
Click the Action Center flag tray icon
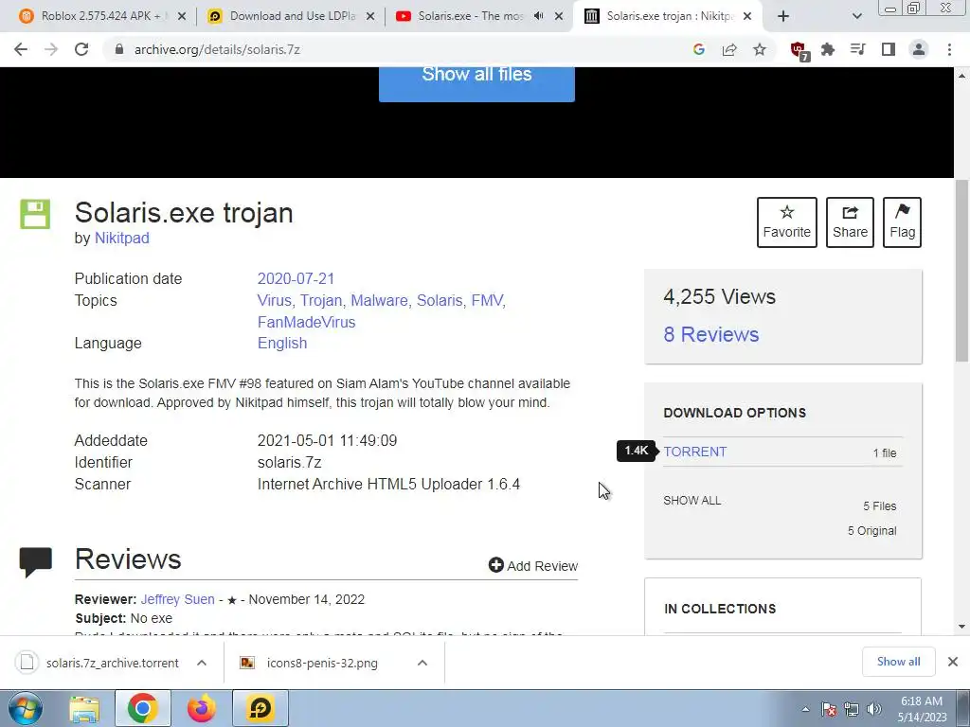pos(829,709)
